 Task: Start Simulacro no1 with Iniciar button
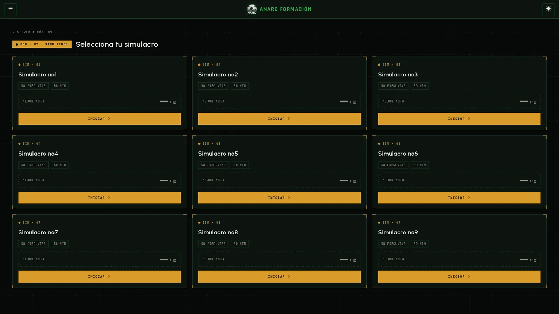100,119
